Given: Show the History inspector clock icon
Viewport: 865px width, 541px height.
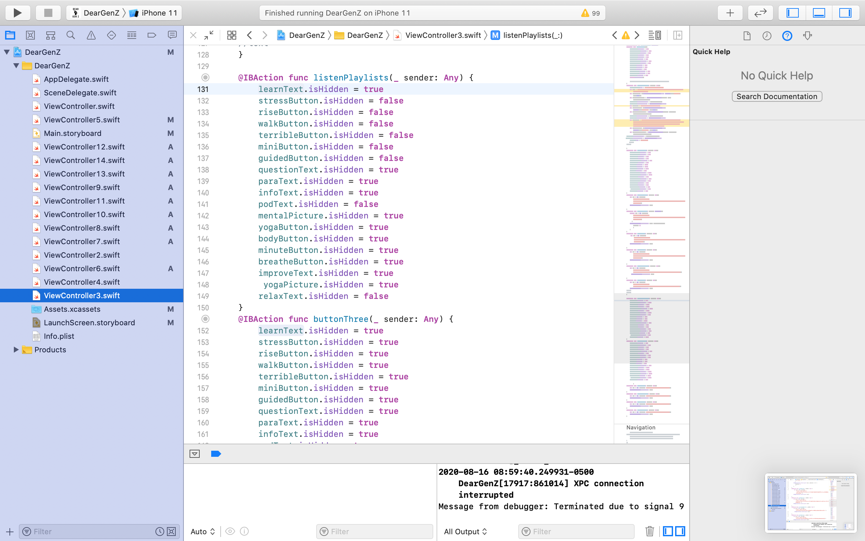Looking at the screenshot, I should click(767, 36).
